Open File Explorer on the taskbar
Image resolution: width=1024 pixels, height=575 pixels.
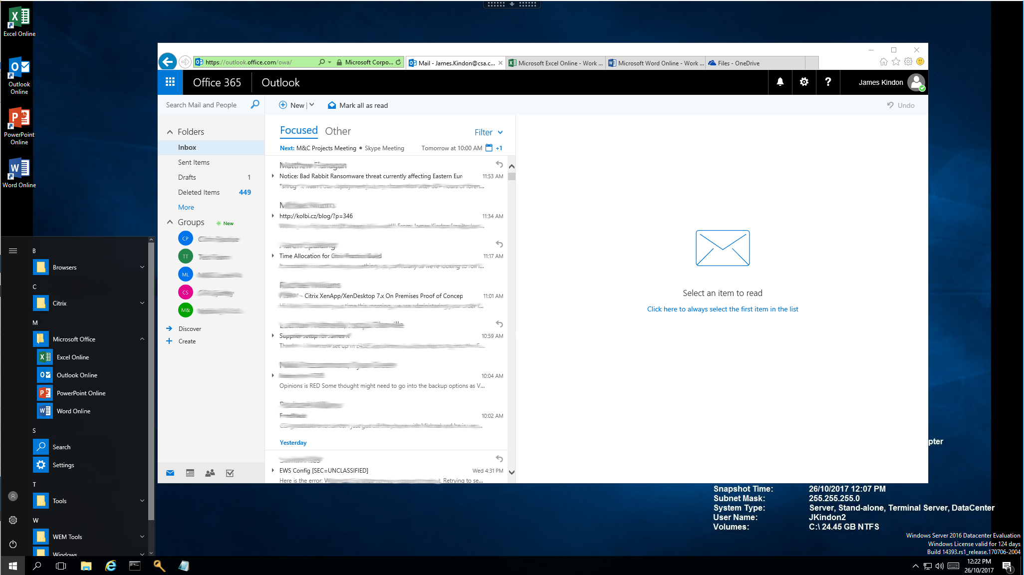click(x=86, y=566)
